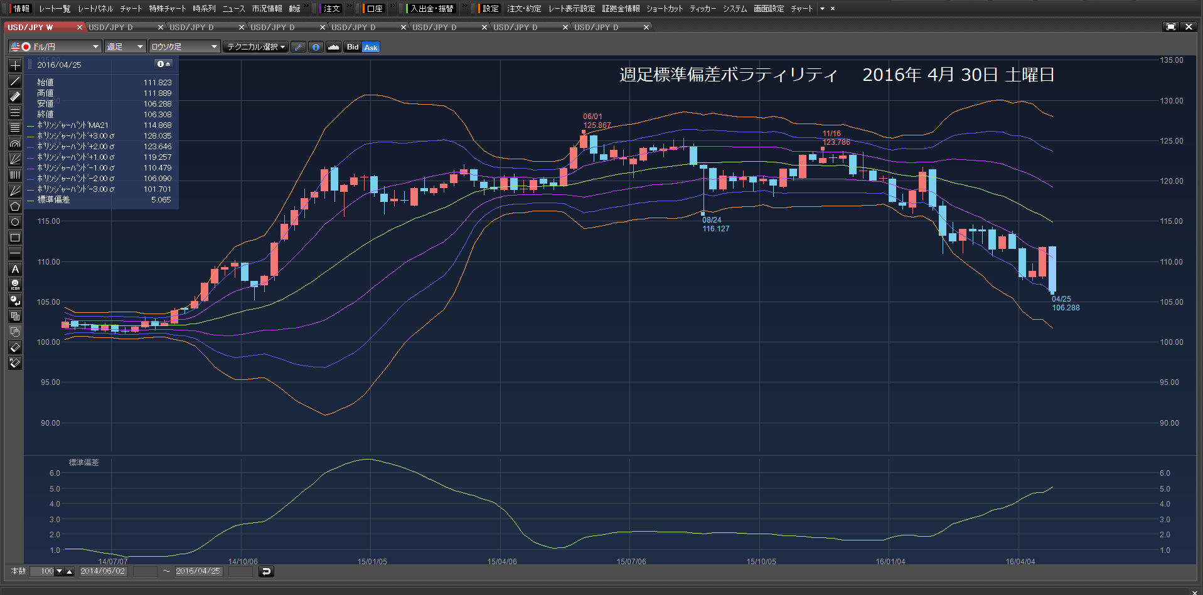Close the USD/JPY W tab
This screenshot has width=1203, height=595.
80,27
